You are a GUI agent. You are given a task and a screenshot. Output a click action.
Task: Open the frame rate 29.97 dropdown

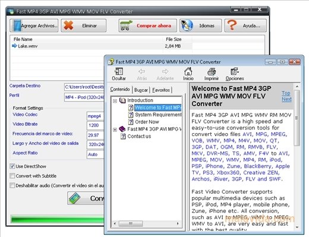[96, 135]
